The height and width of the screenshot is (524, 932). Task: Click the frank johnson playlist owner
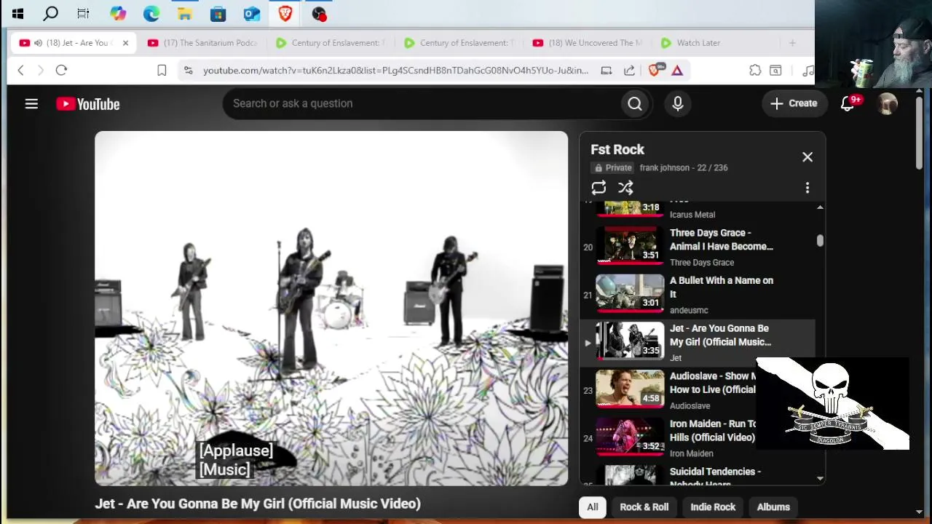pyautogui.click(x=665, y=167)
